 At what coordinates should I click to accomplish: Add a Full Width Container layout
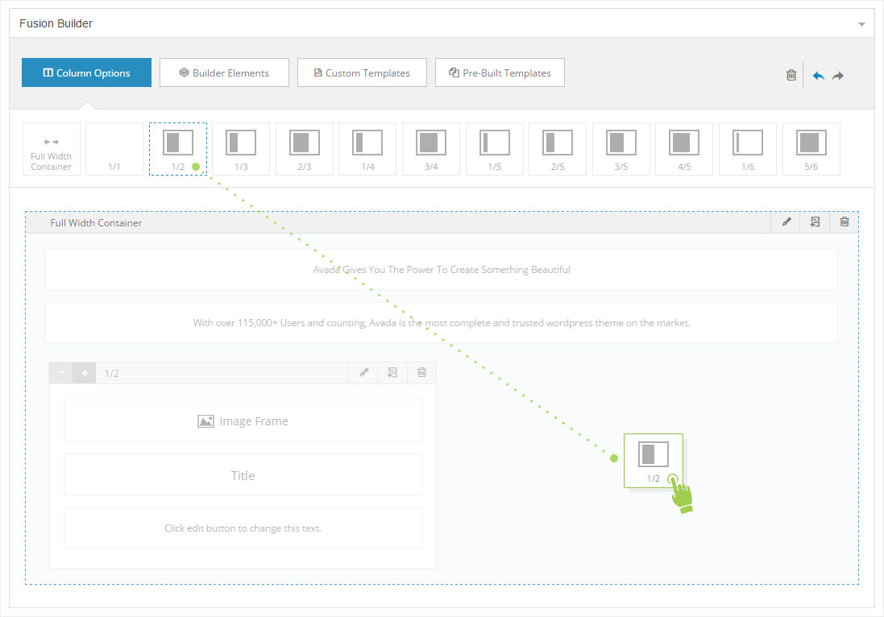tap(52, 149)
